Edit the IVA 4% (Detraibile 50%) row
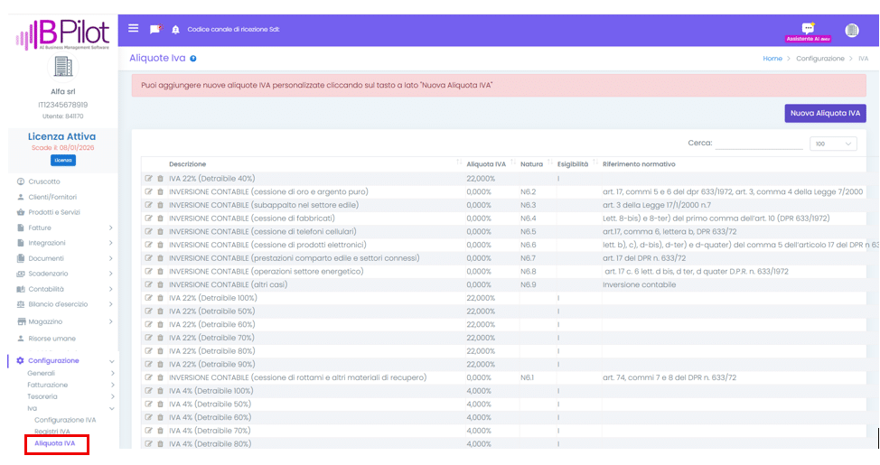Screen dimensions: 880x465 click(149, 404)
